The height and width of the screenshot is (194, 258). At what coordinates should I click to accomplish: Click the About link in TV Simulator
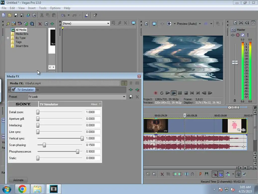point(94,104)
